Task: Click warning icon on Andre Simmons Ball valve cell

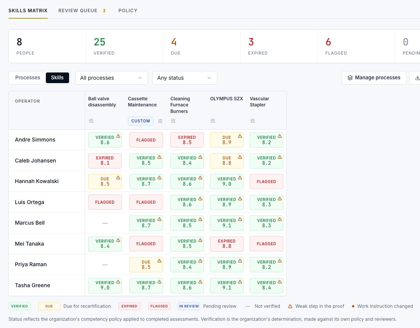Action: point(118,136)
